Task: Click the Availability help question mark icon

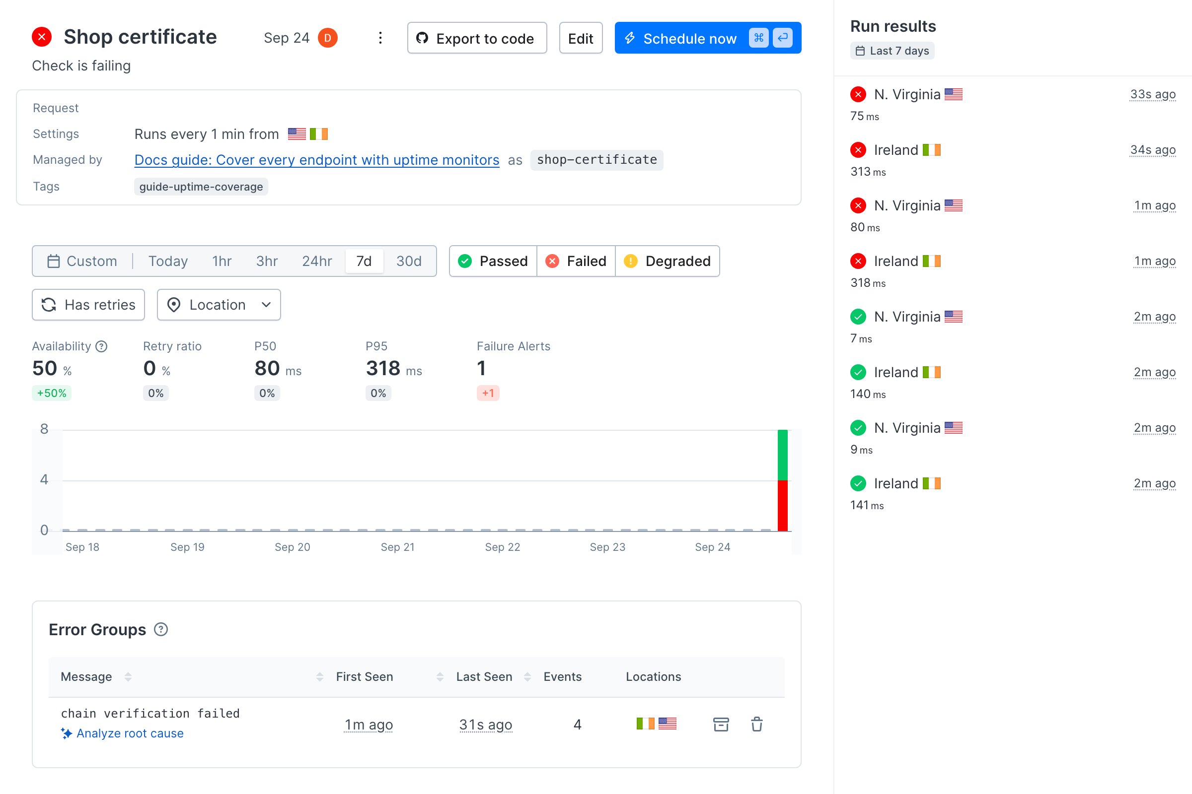Action: coord(101,346)
